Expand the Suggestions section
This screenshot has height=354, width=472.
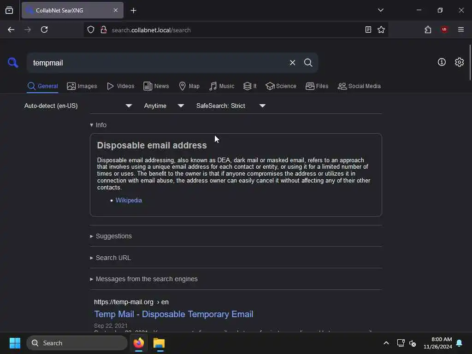(111, 236)
